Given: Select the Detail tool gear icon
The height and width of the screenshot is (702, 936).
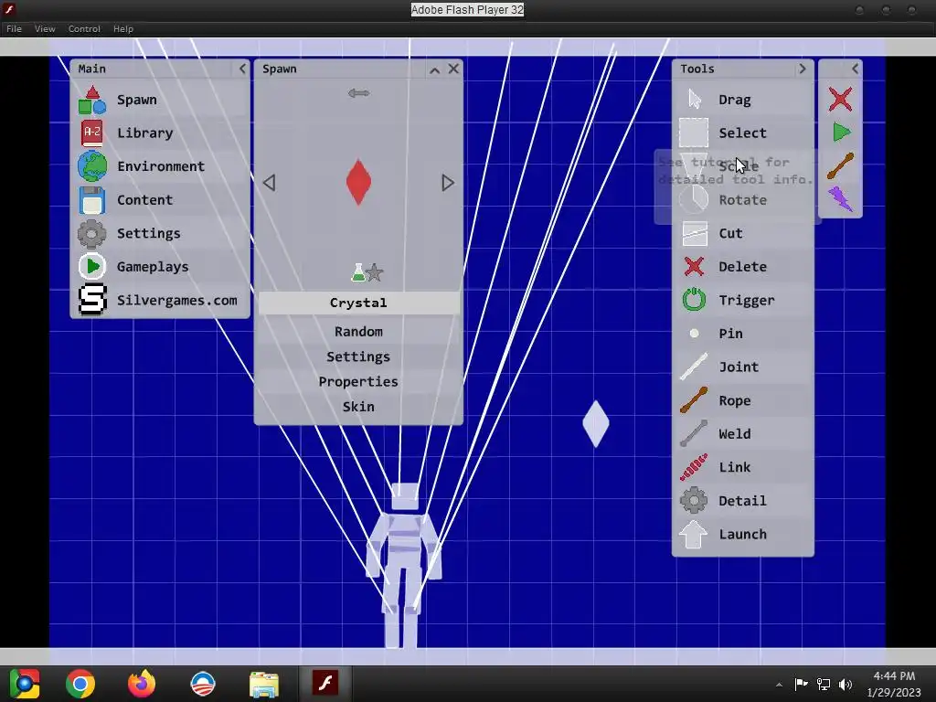Looking at the screenshot, I should pyautogui.click(x=694, y=500).
